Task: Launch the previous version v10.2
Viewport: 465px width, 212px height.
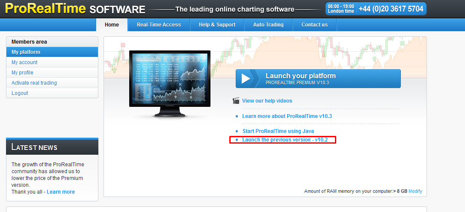Action: (x=285, y=140)
